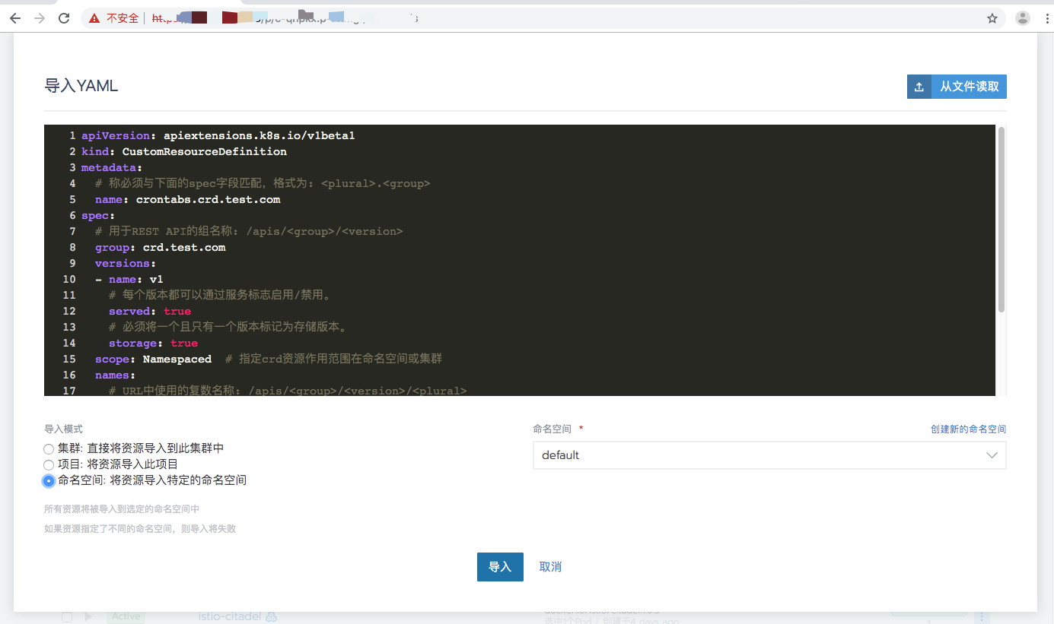Screen dimensions: 1054x624
Task: Click the 取消 link
Action: point(550,567)
